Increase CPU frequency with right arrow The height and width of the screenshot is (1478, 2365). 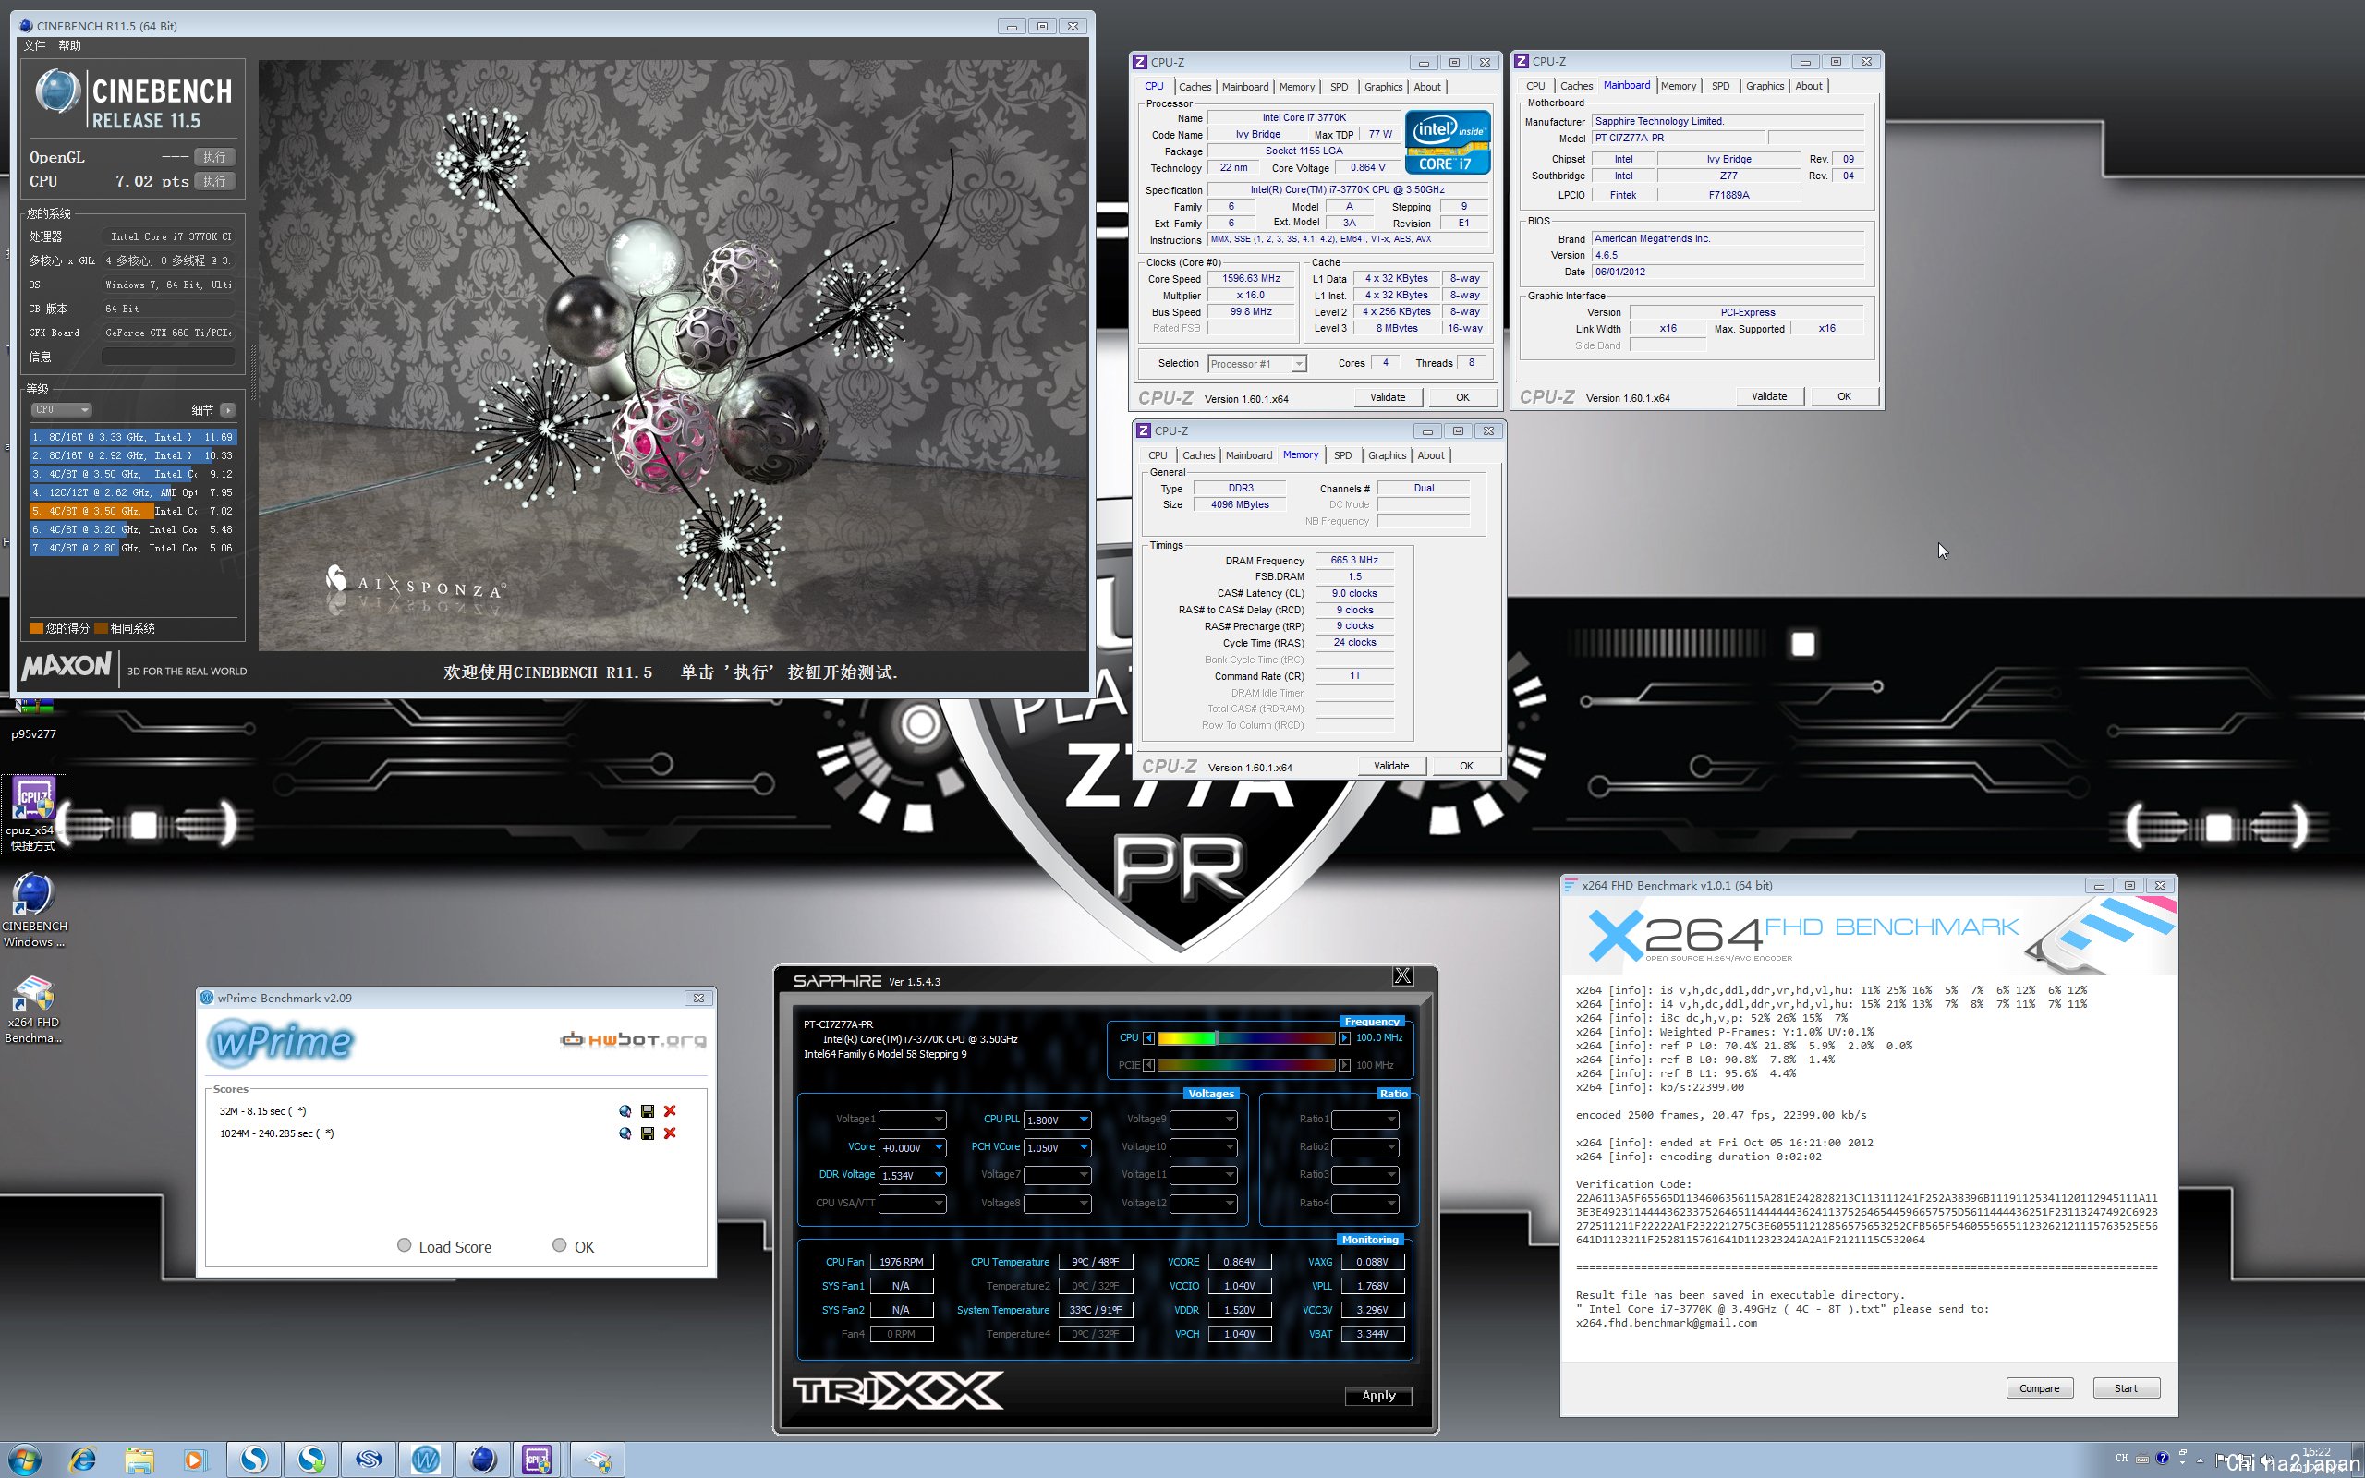tap(1344, 1038)
